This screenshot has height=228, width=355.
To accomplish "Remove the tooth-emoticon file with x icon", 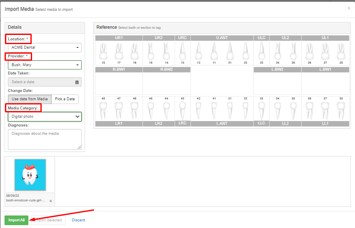I will [51, 201].
